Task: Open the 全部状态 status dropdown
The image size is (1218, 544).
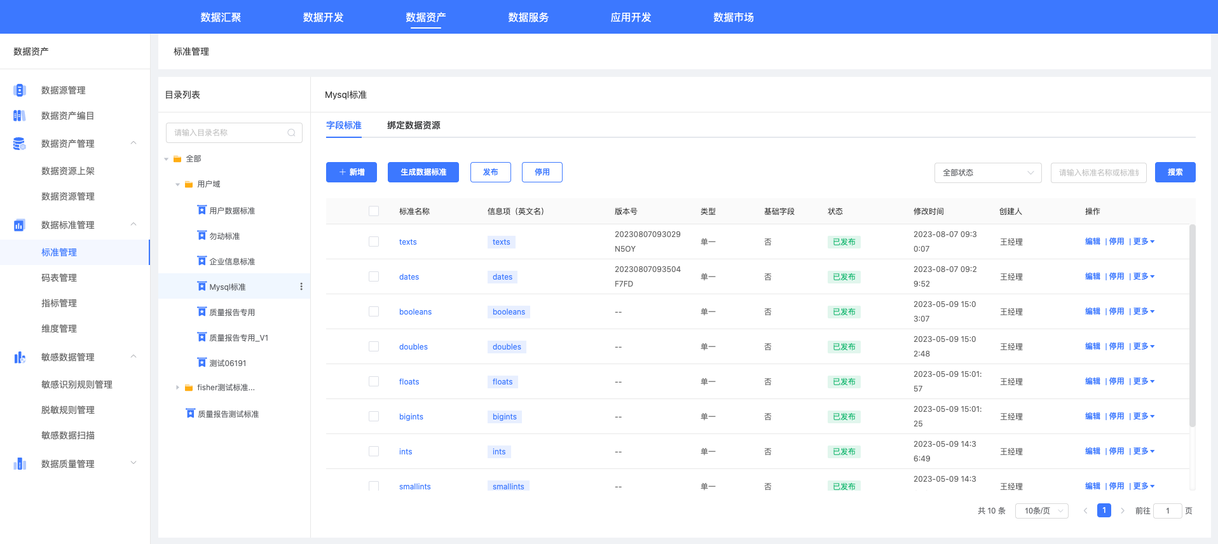Action: (988, 173)
